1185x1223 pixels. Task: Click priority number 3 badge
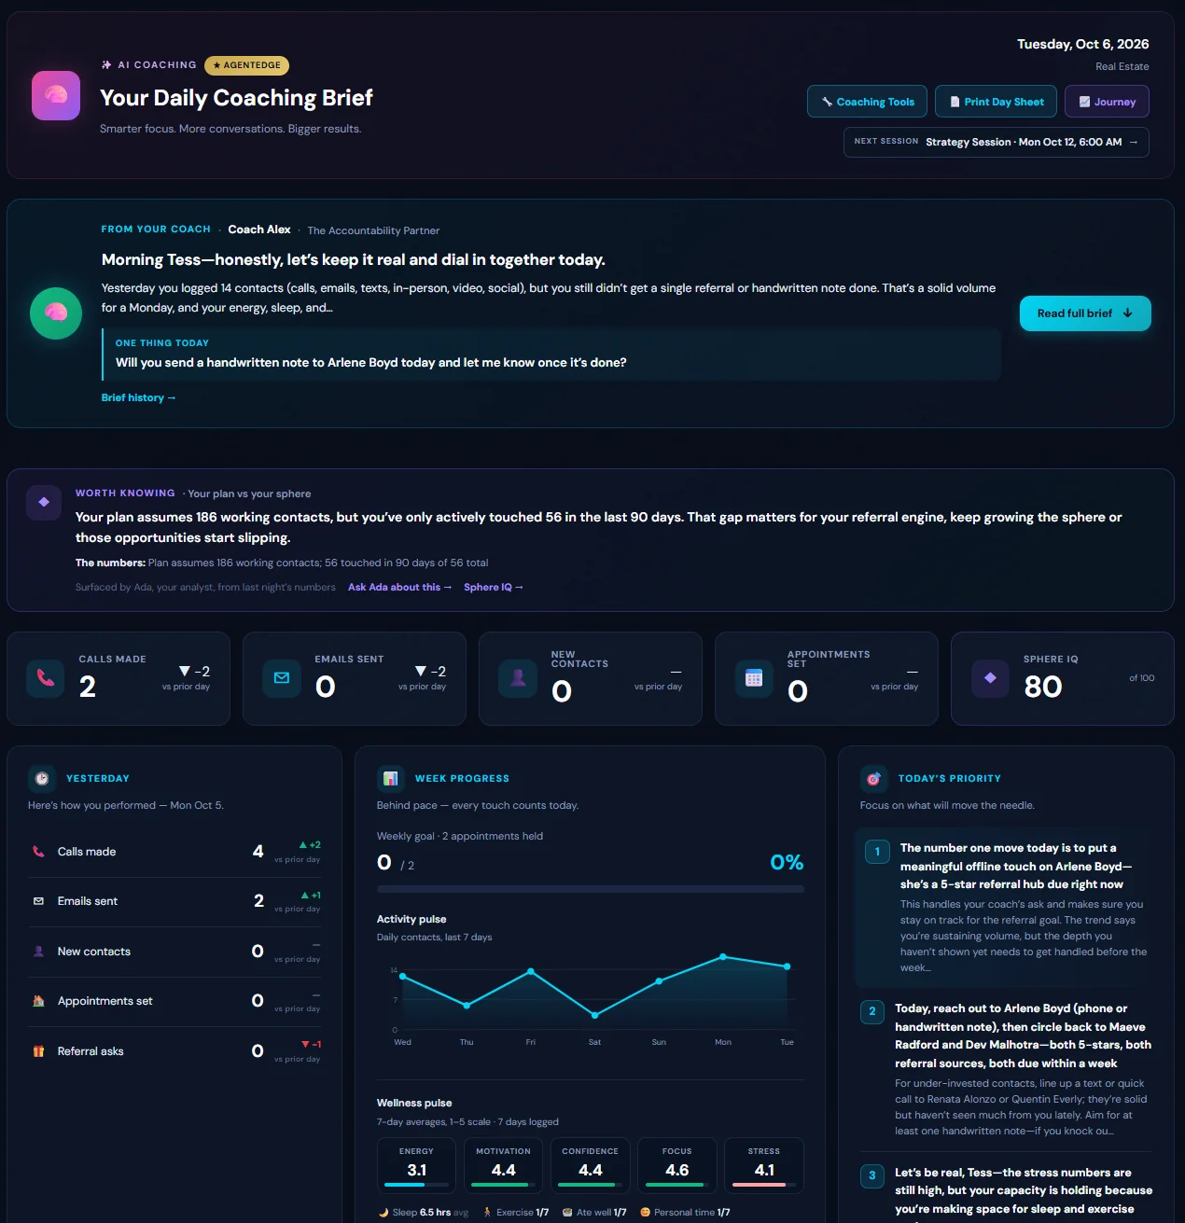click(872, 1175)
